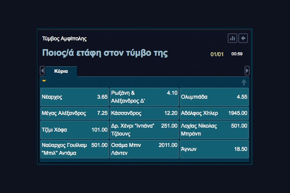The width and height of the screenshot is (290, 193).
Task: Bet on Νέαρχος at 3.65
Action: [x=74, y=97]
